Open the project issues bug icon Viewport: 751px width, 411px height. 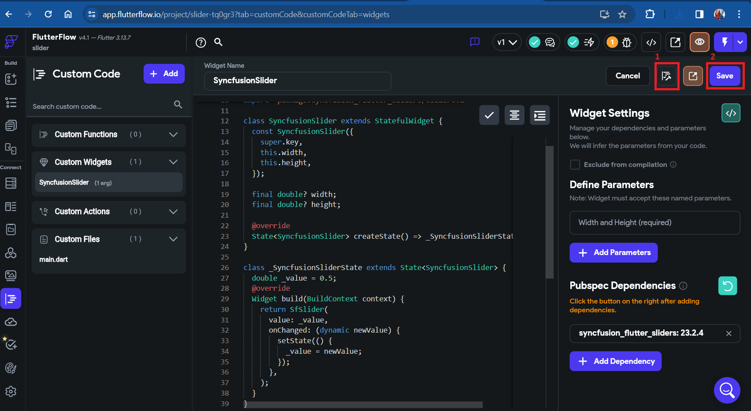click(627, 42)
